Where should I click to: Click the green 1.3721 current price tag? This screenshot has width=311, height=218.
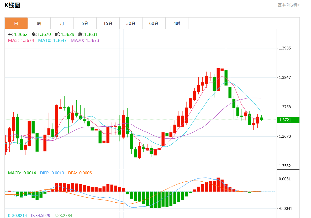288,120
